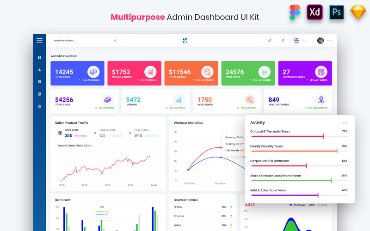Select the Unique Visits radio option

pos(96,133)
